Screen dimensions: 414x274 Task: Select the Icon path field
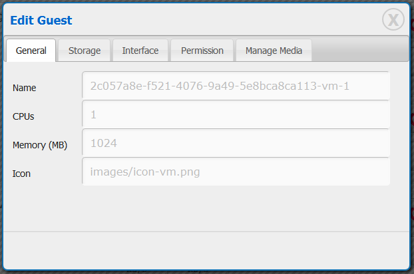point(236,172)
